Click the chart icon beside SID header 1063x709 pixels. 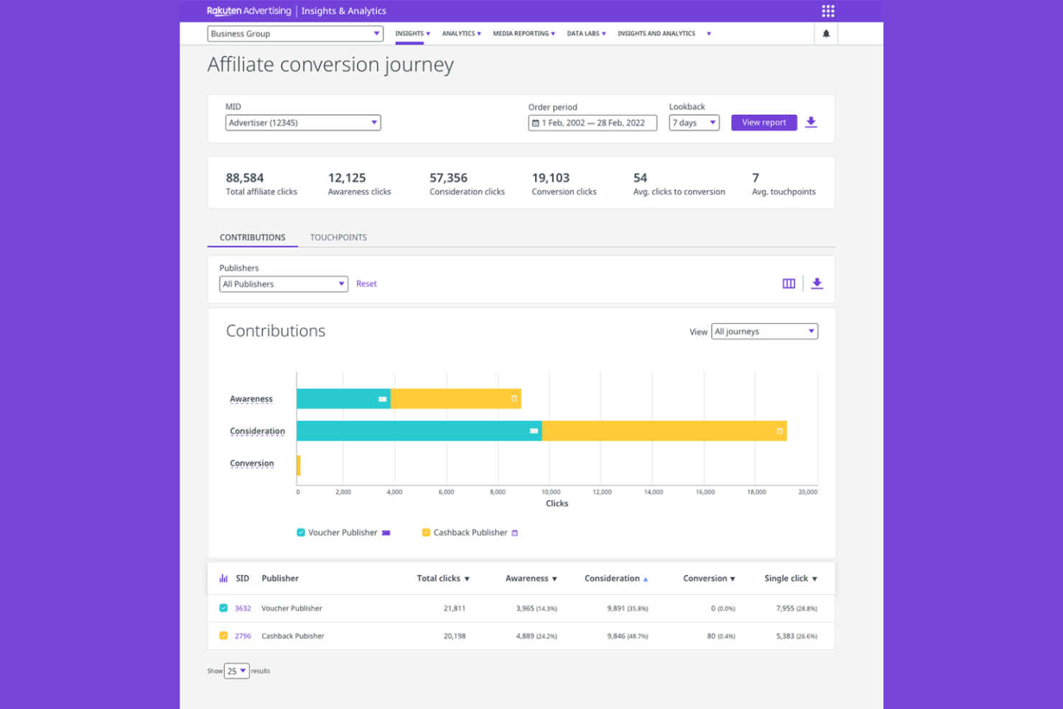click(x=223, y=578)
